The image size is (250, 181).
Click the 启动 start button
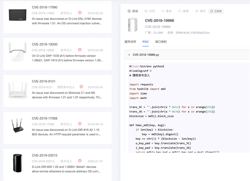click(x=132, y=11)
